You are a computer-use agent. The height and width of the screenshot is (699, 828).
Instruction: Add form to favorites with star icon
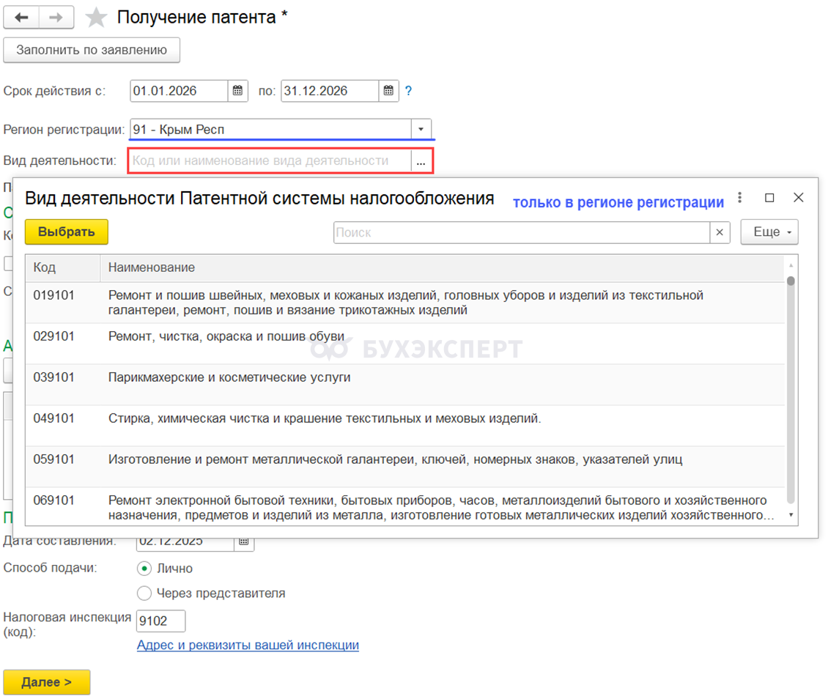click(96, 18)
